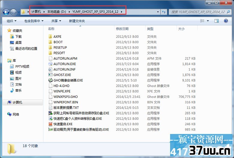Viewport: 234px width, 158px height.
Task: Select 快速把C盘个人资料转移到D盘.EXE icon
Action: tap(50, 119)
